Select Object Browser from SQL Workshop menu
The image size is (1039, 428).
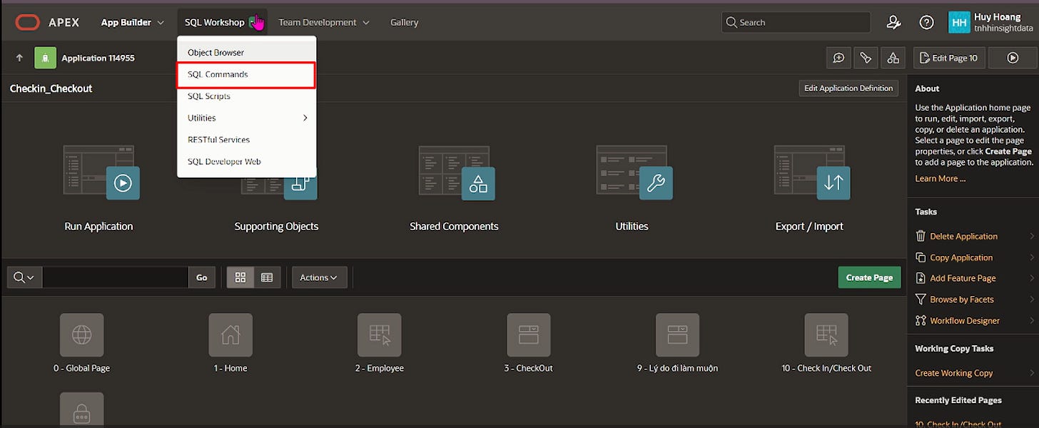coord(246,52)
